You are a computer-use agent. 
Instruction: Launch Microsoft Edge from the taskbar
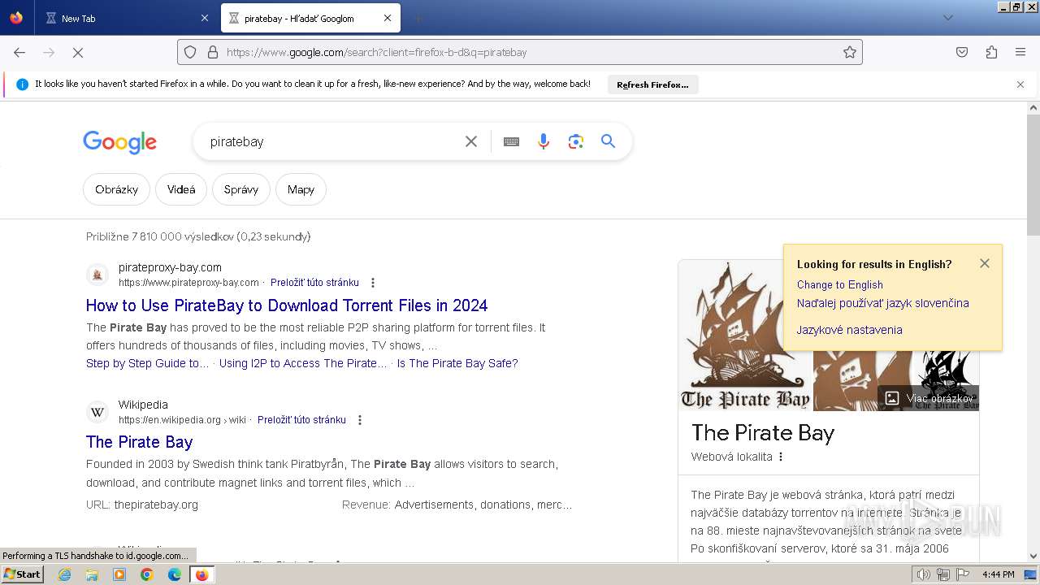(x=174, y=574)
